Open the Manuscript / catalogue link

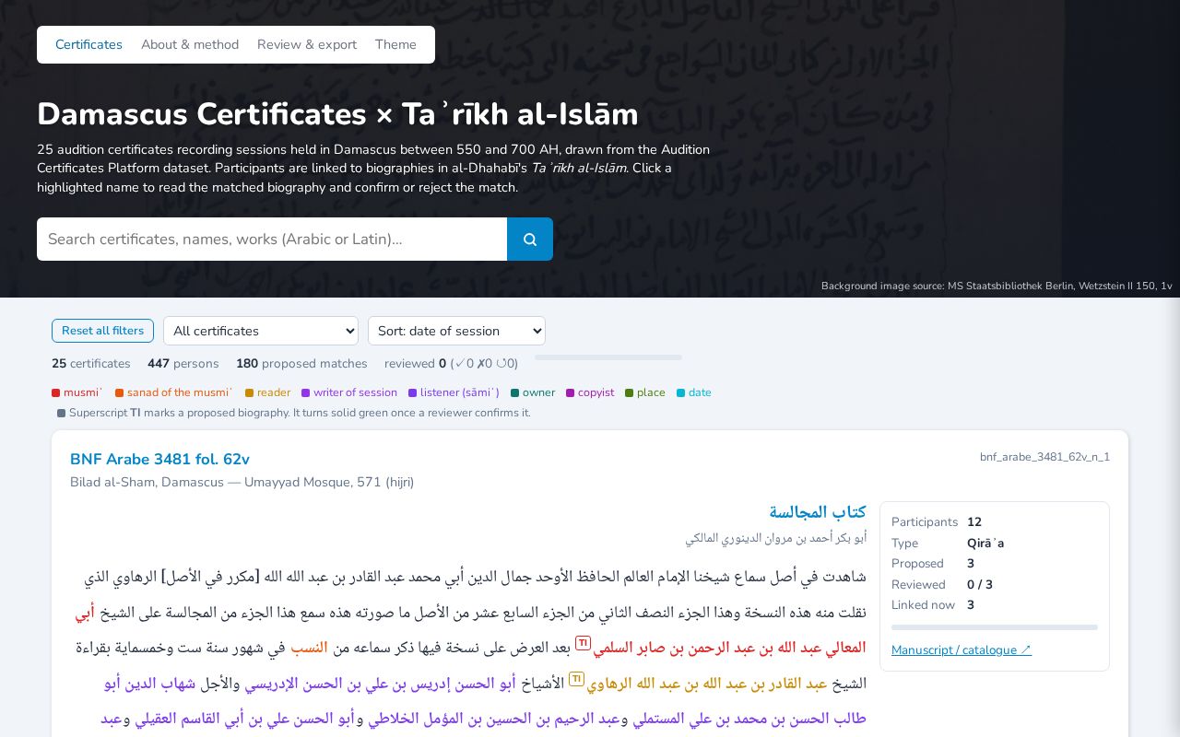[x=962, y=650]
